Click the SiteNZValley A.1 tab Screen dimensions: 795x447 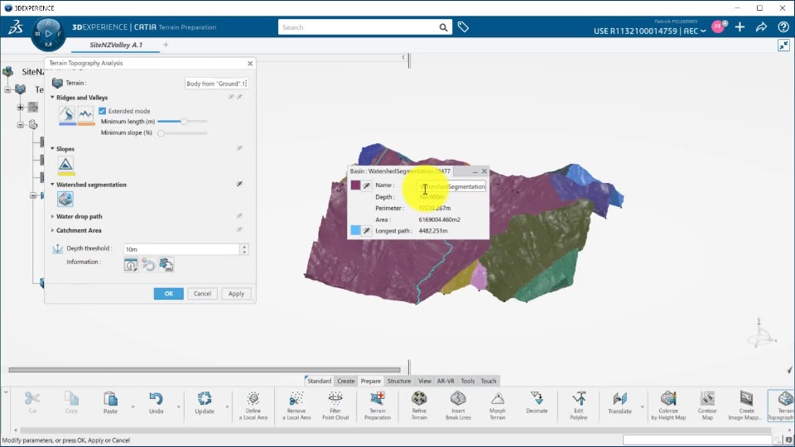click(116, 45)
